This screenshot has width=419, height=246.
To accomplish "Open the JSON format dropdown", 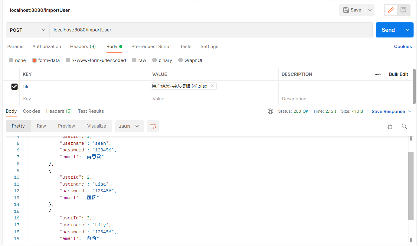I will click(129, 126).
